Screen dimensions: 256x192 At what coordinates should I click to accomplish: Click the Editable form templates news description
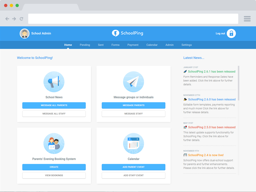click(x=209, y=108)
